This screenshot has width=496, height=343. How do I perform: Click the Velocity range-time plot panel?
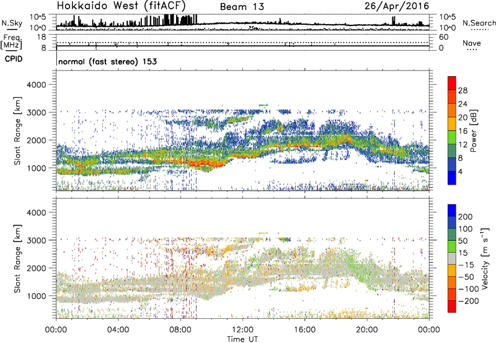(242, 258)
